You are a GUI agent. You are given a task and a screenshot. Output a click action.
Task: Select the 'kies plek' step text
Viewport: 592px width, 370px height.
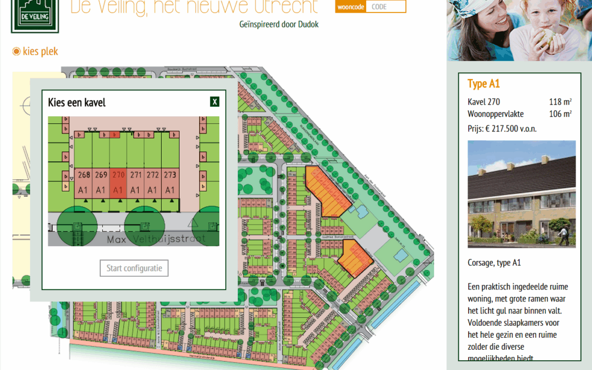click(41, 52)
